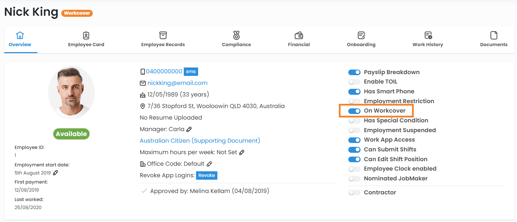The width and height of the screenshot is (517, 222).
Task: Click the edit pencil beside Office Code
Action: coord(209,164)
